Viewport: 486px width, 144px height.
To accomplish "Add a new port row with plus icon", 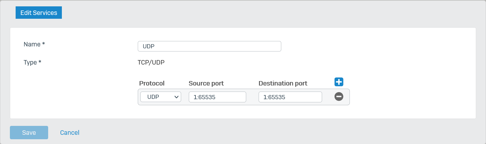I will click(339, 82).
